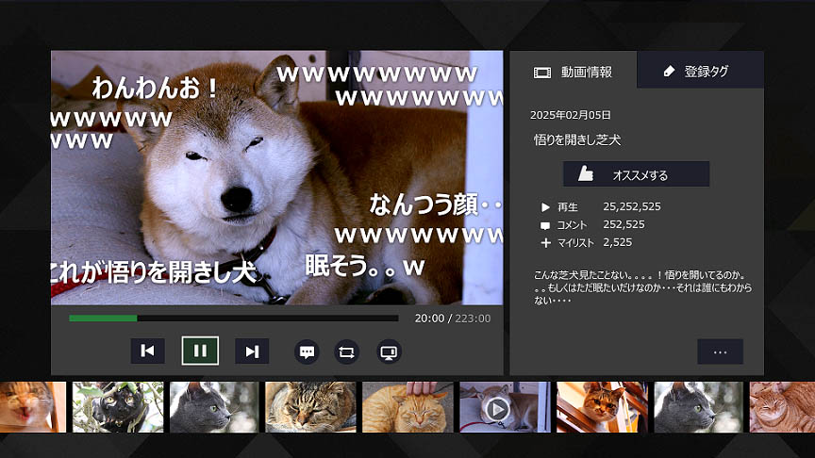Click the green playback progress bar

point(234,319)
